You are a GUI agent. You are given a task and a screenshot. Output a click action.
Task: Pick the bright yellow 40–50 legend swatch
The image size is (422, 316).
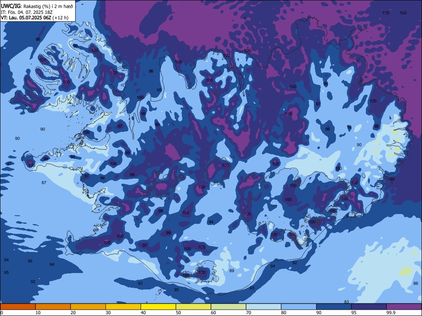[x=158, y=307]
